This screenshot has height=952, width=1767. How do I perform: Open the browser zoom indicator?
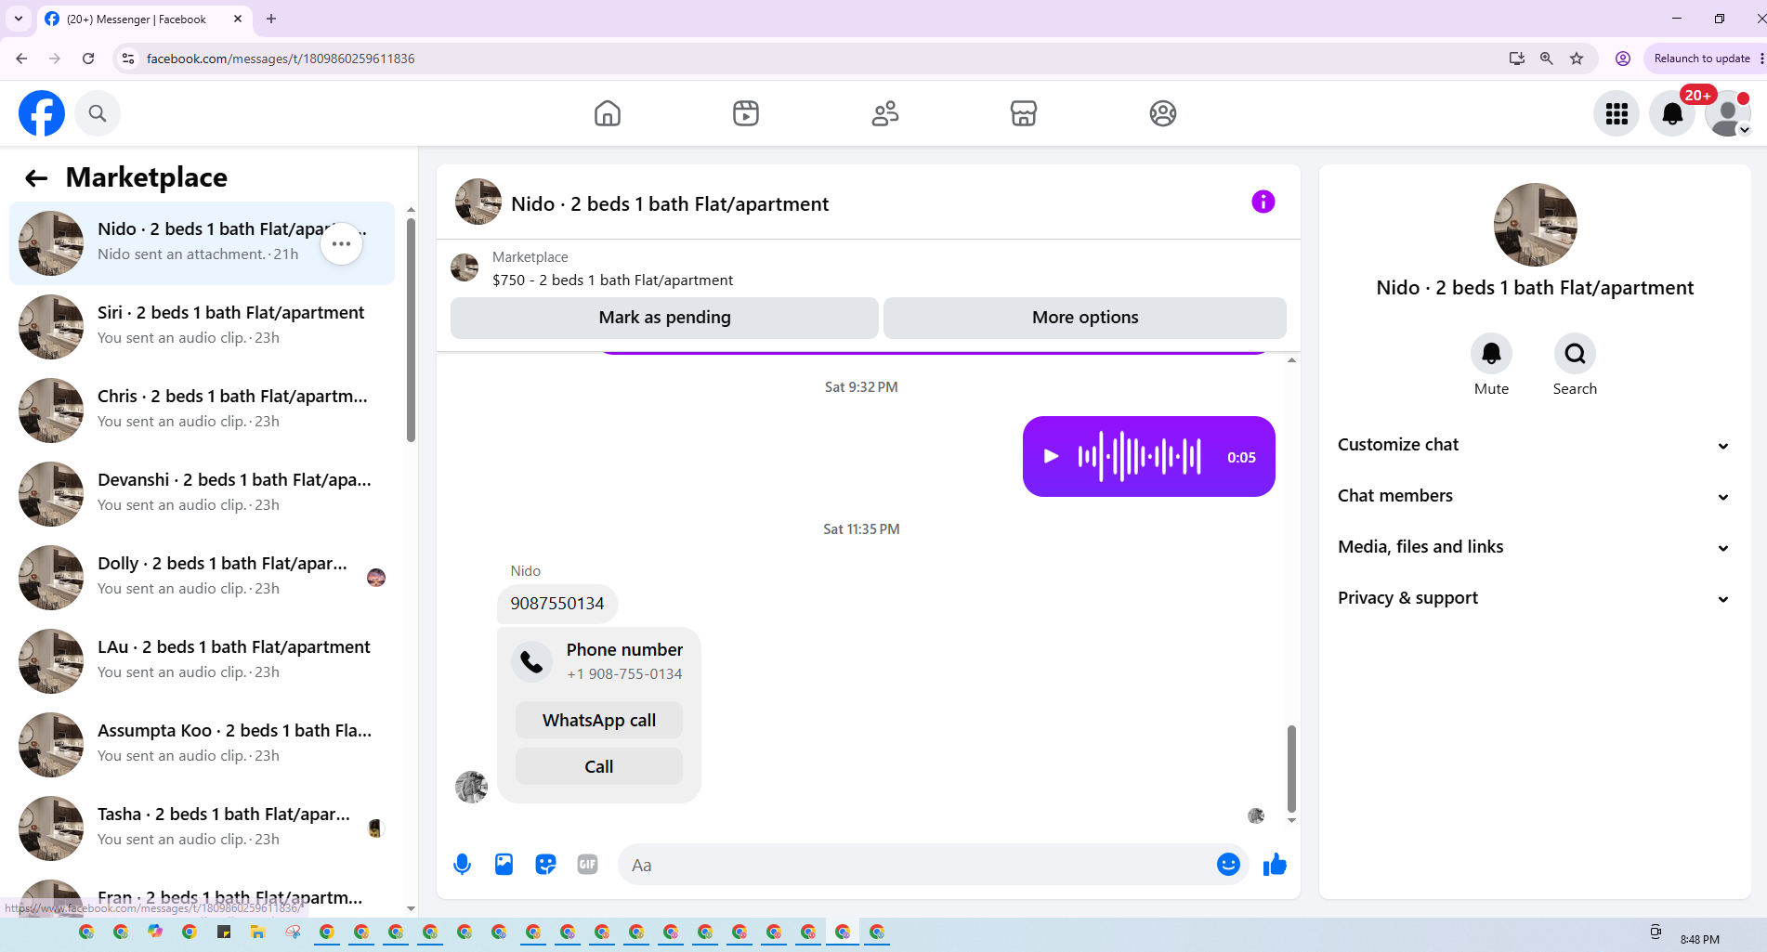pos(1547,59)
